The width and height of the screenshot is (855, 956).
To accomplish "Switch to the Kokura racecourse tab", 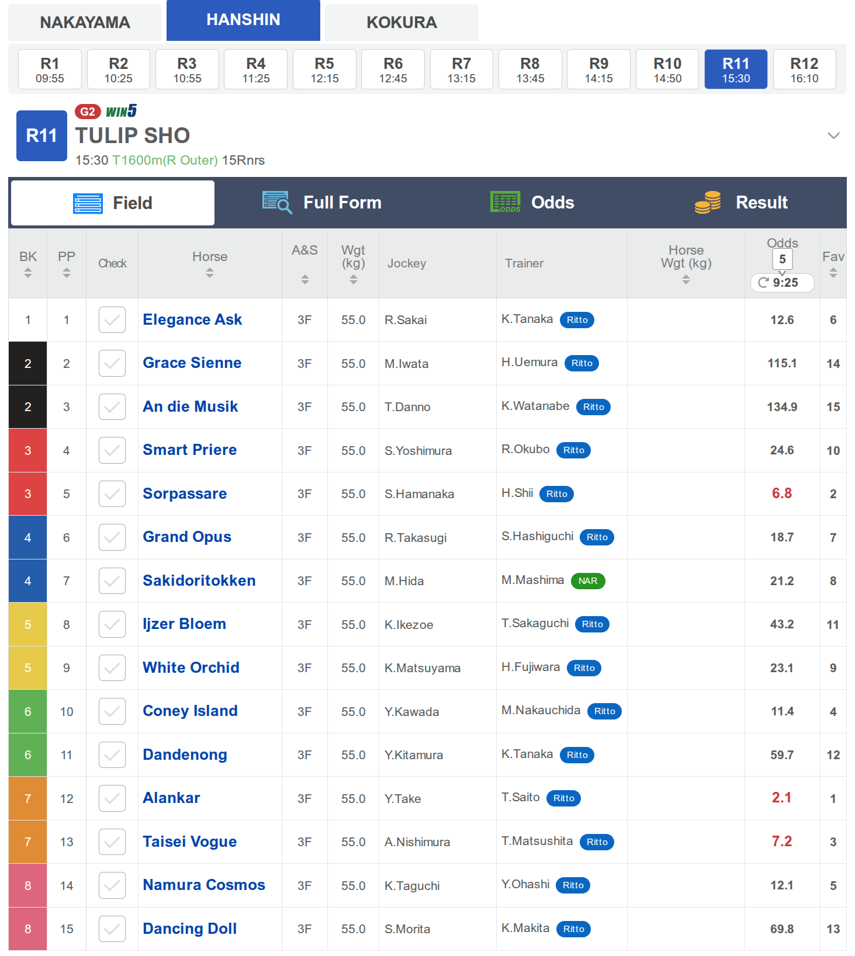I will (x=401, y=22).
